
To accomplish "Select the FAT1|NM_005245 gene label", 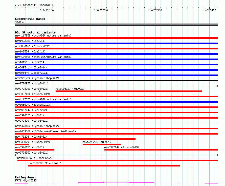I will tap(26, 180).
